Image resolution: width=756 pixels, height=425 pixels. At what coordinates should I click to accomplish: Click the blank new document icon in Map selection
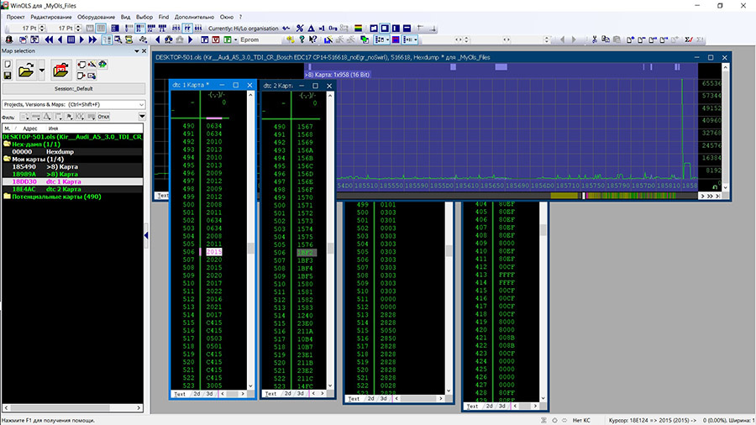click(8, 64)
